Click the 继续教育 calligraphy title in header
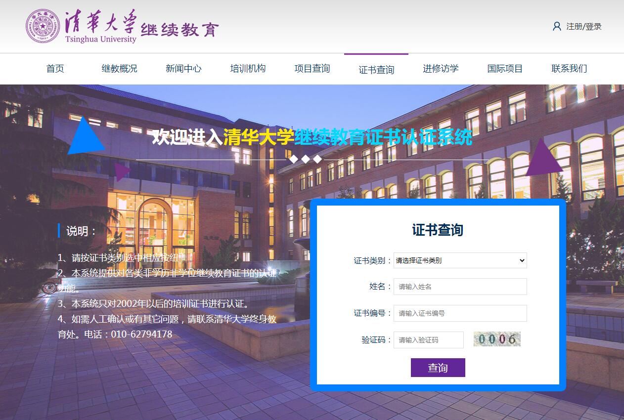 pyautogui.click(x=179, y=30)
